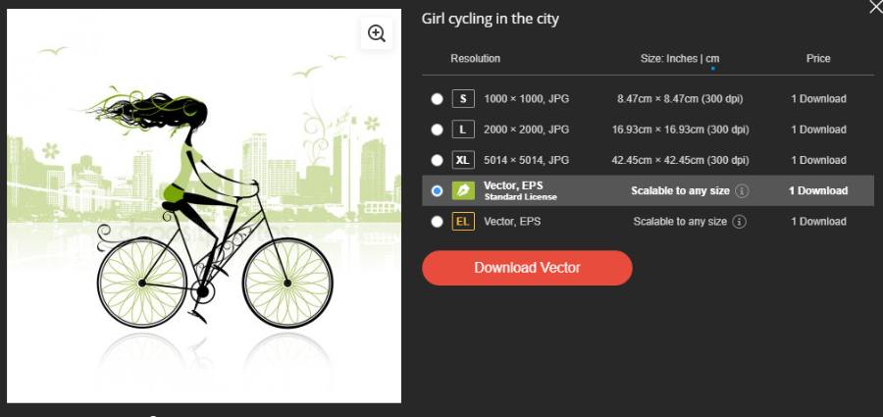This screenshot has width=883, height=417.
Task: Click the selected Standard License radio button
Action: point(437,191)
